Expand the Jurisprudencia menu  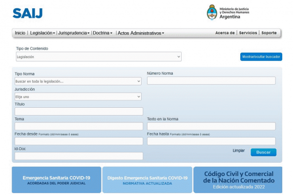point(74,33)
